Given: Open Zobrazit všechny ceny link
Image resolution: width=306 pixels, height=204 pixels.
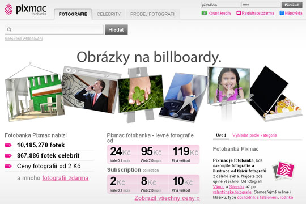Looking at the screenshot, I should [167, 198].
